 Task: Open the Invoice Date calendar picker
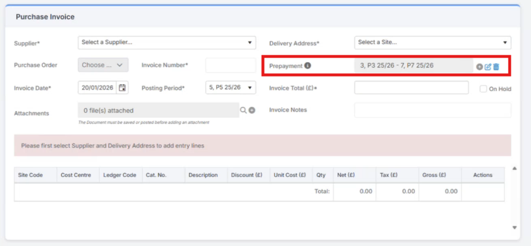click(122, 88)
